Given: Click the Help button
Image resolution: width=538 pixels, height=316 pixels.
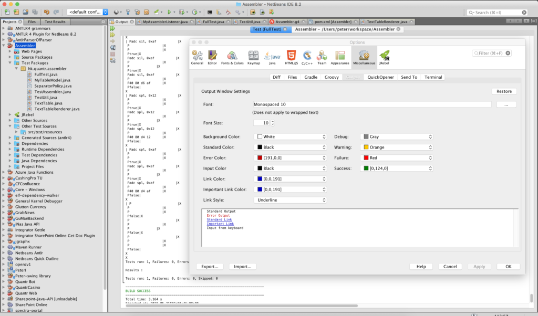Looking at the screenshot, I should tap(421, 267).
